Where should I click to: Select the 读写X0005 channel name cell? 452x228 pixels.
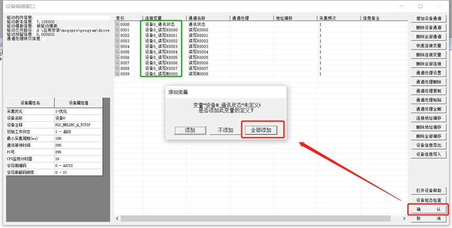pyautogui.click(x=199, y=58)
